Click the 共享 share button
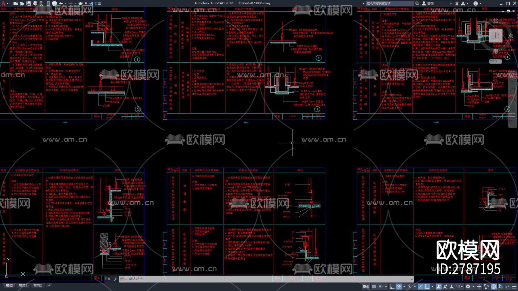This screenshot has width=518, height=291. coord(95,3)
